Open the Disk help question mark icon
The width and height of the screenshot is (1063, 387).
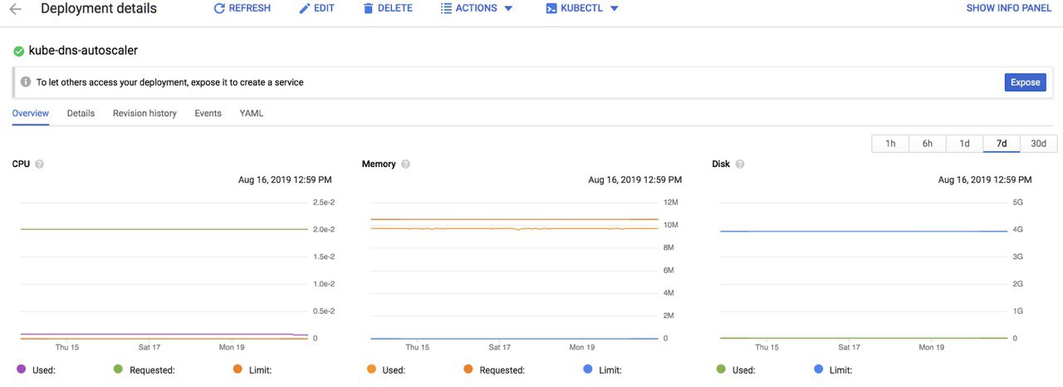739,164
